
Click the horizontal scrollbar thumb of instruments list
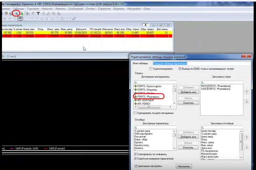(149, 107)
